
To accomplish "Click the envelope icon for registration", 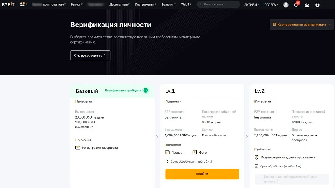I will 77,147.
